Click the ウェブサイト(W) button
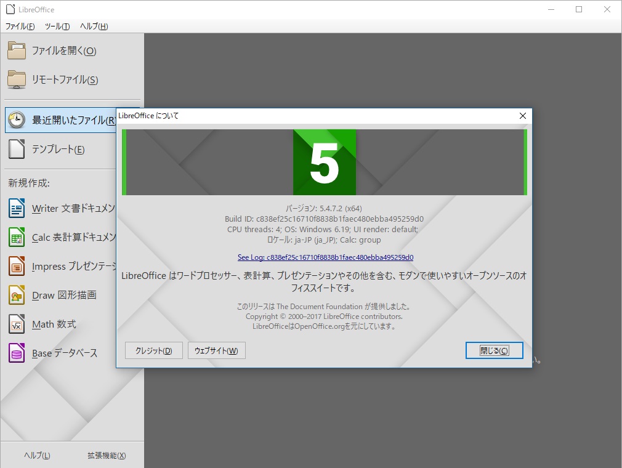Viewport: 622px width, 468px height. (217, 350)
